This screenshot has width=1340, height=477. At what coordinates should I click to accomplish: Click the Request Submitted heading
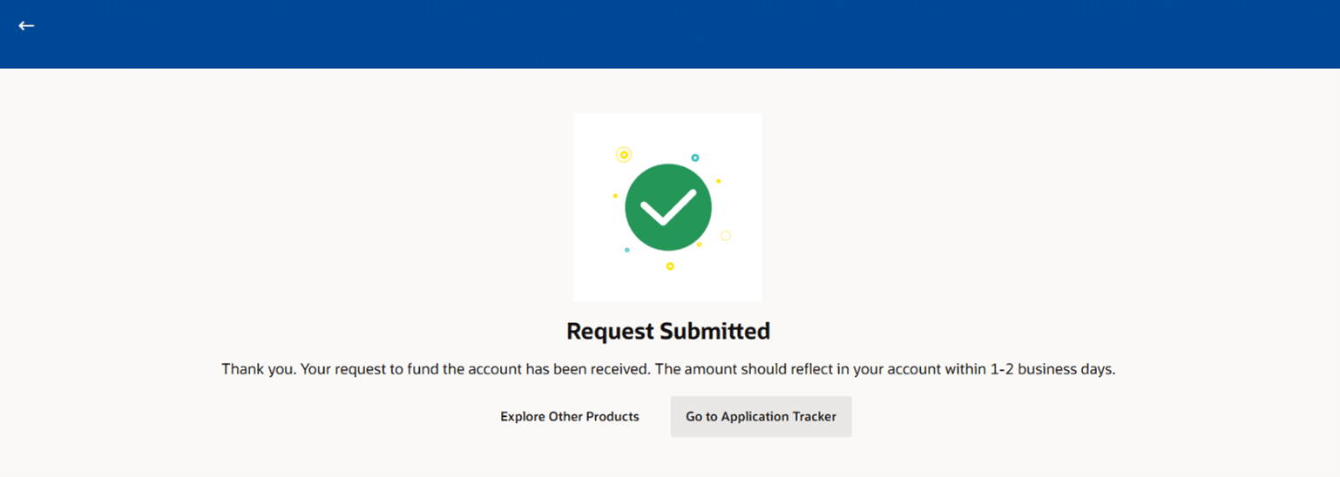click(668, 332)
